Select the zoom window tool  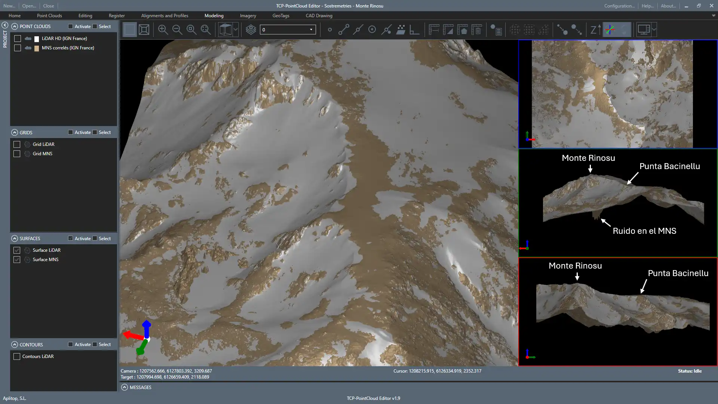click(x=191, y=30)
